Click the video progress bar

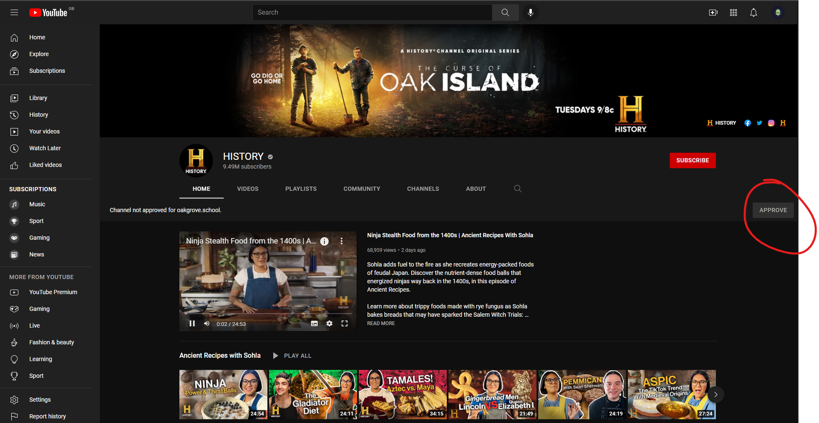pos(268,314)
